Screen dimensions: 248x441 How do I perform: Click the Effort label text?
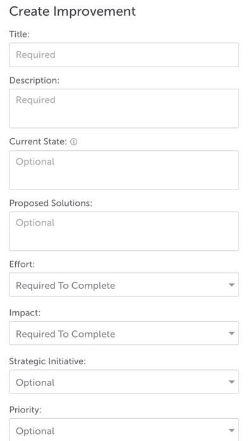point(22,264)
